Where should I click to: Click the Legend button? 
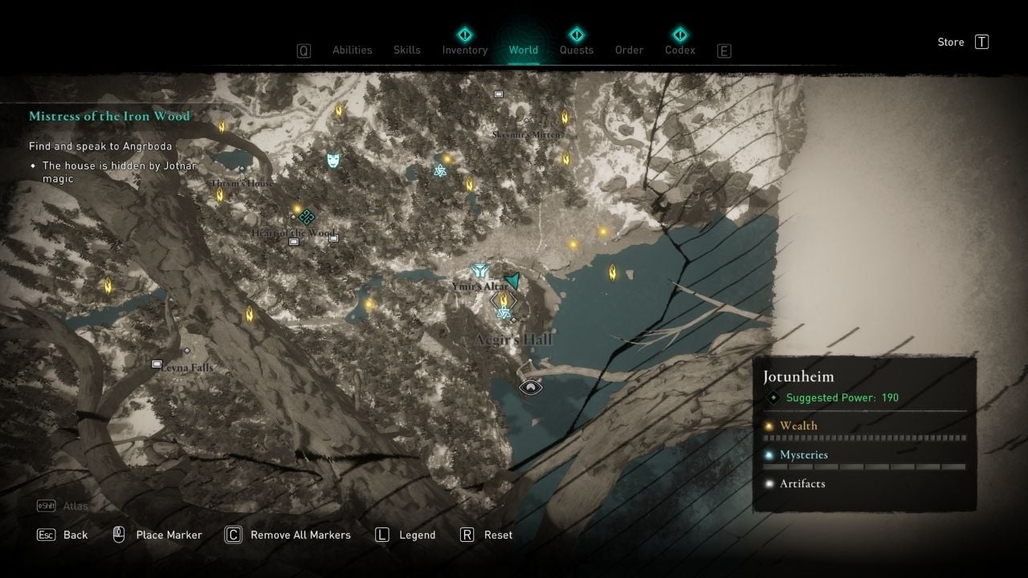(417, 535)
